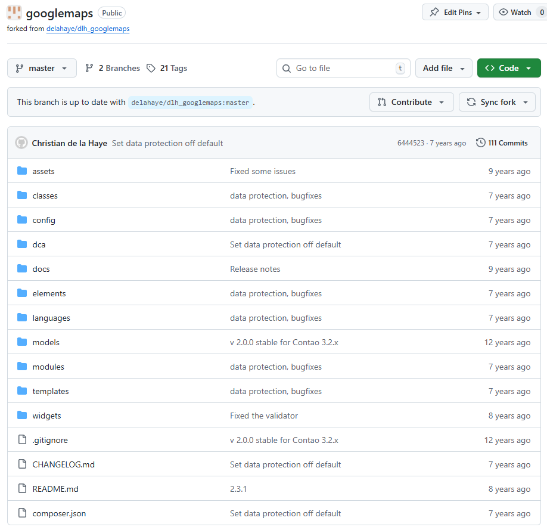Click Christian de la Haye's avatar
The image size is (547, 530).
[21, 143]
